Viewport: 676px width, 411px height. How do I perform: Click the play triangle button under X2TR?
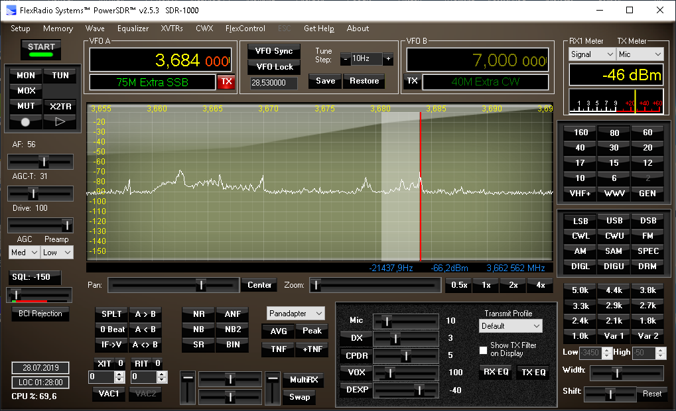click(x=60, y=122)
